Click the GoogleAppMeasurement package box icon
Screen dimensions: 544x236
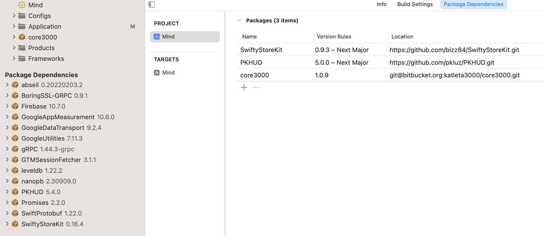click(x=15, y=117)
